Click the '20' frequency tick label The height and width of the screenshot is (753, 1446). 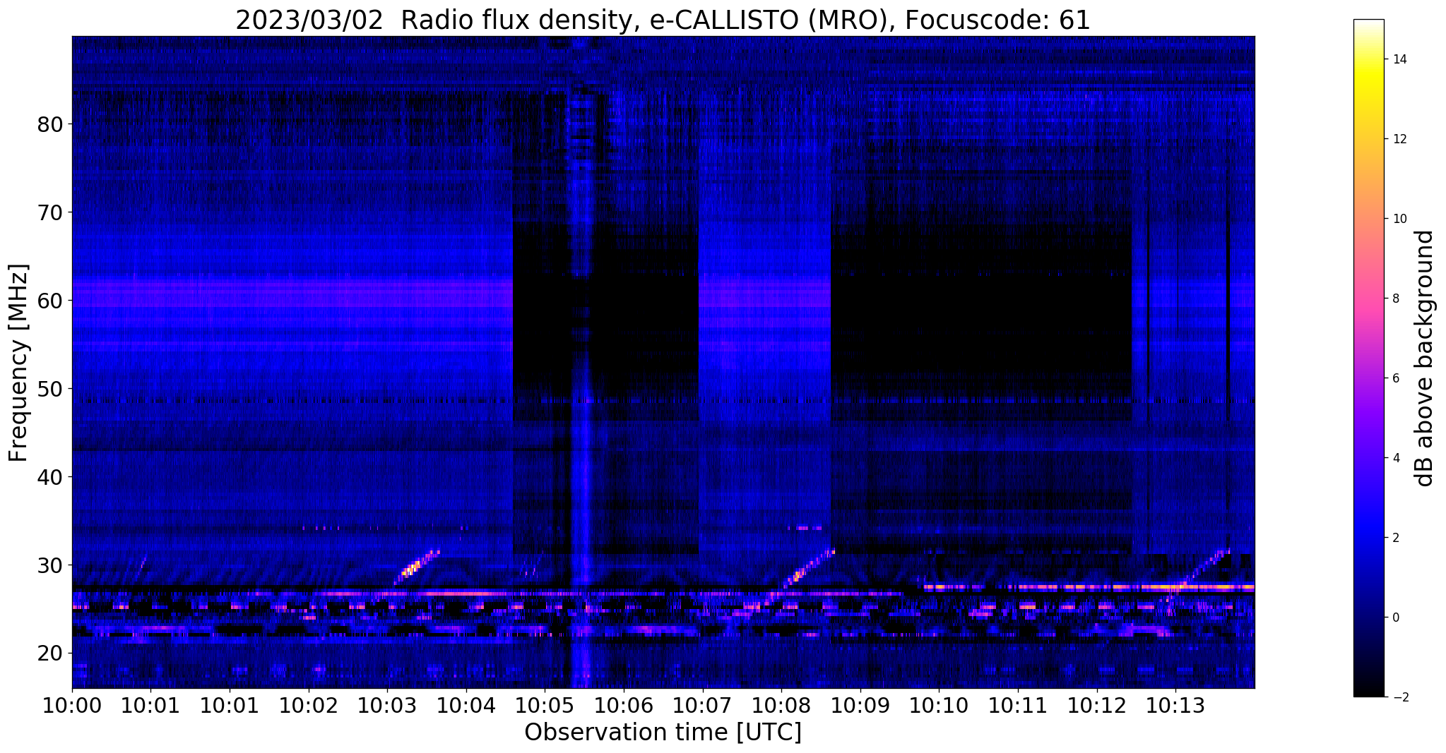coord(50,653)
